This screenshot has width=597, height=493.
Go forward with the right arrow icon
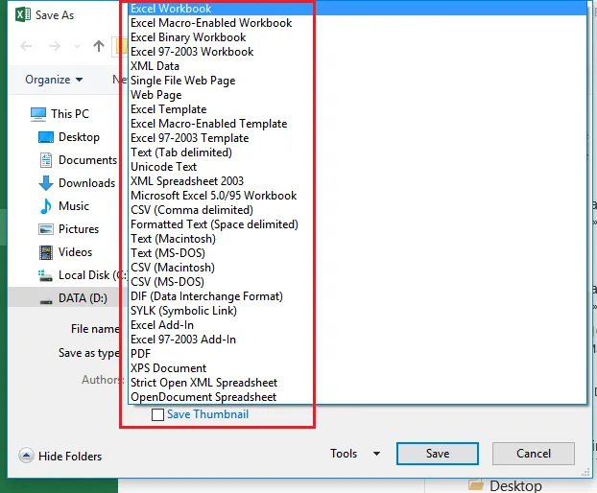point(55,46)
